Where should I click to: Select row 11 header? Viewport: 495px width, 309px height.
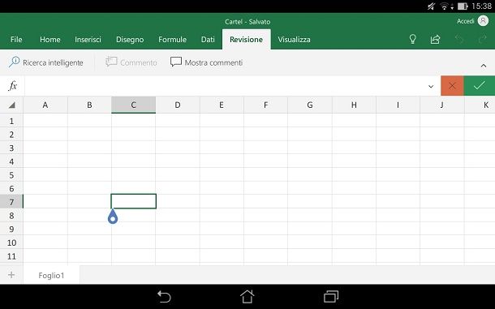[x=11, y=256]
